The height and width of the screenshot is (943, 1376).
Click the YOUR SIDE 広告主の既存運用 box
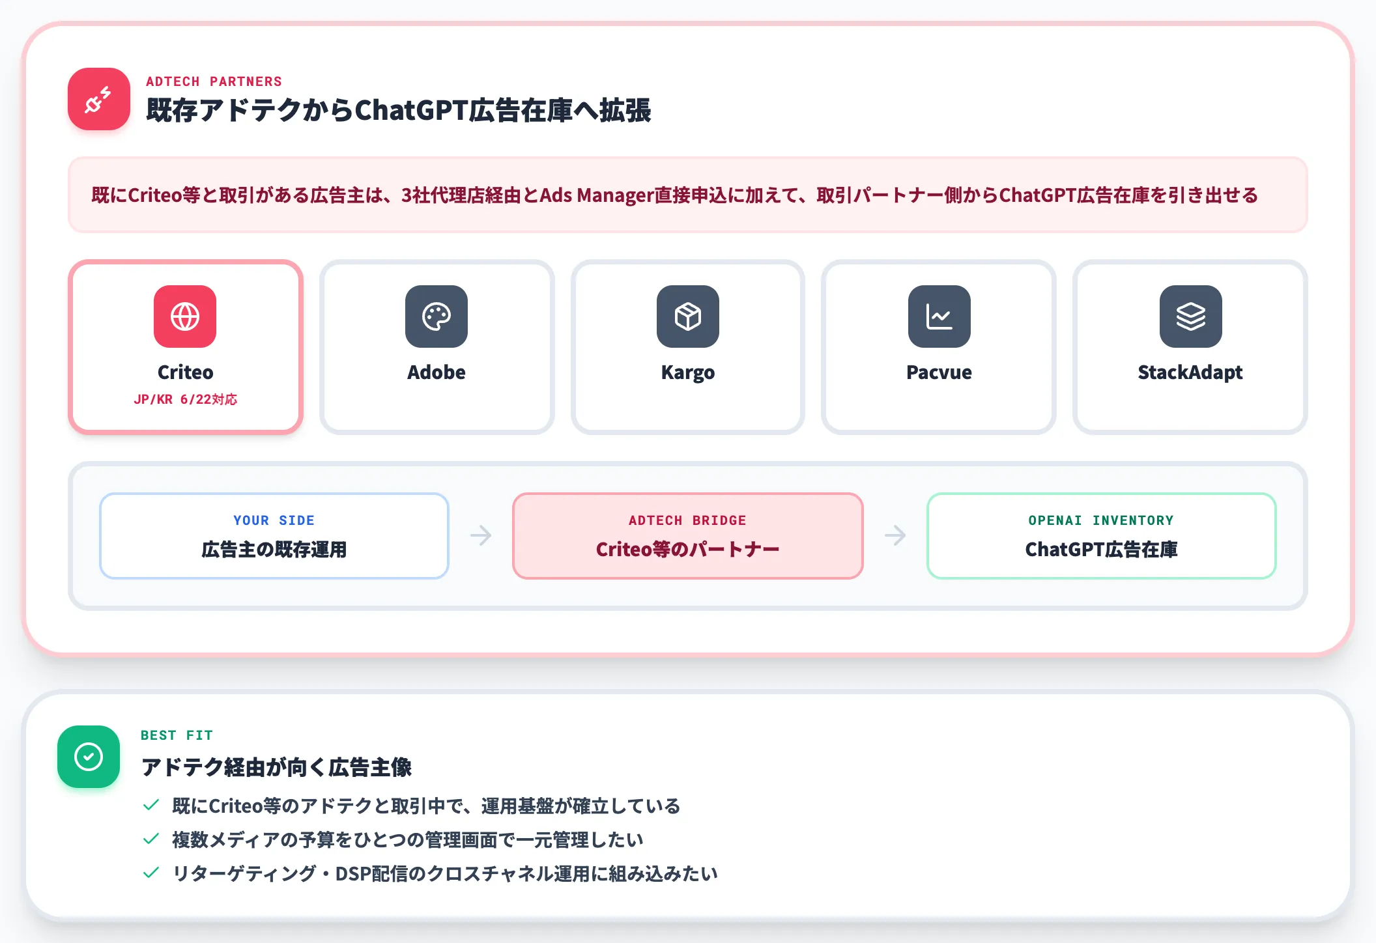pos(274,536)
